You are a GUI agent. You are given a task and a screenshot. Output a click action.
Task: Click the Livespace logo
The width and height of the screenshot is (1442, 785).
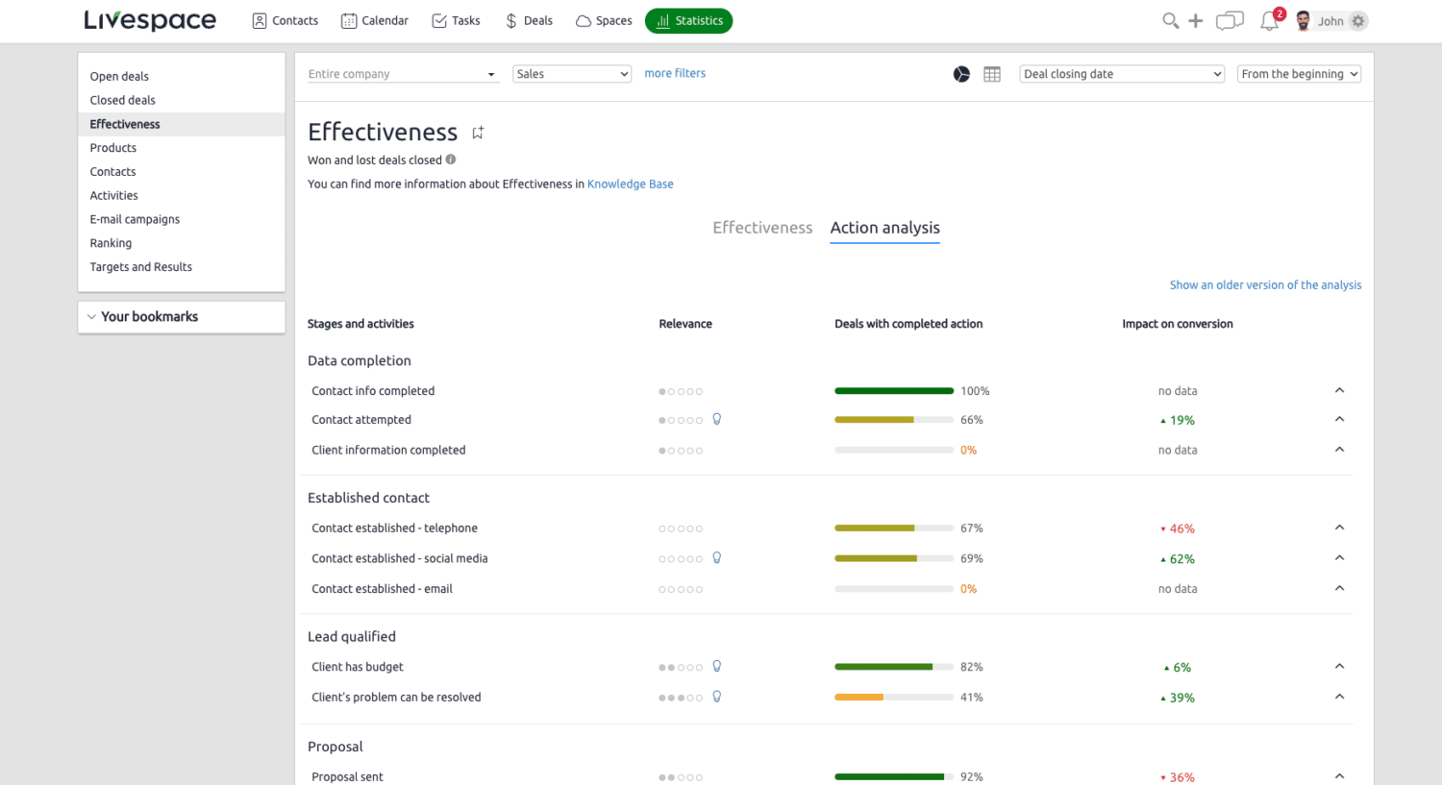tap(150, 20)
